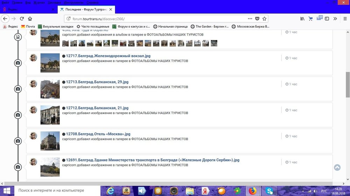
Task: Open the Почта bookmark
Action: pos(28,27)
